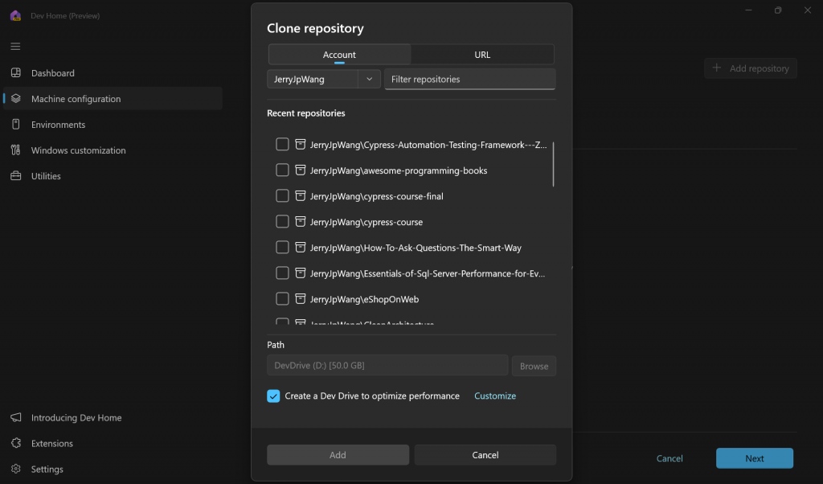
Task: Select JerryJpWang\awesome-programming-books repository name
Action: coord(399,170)
